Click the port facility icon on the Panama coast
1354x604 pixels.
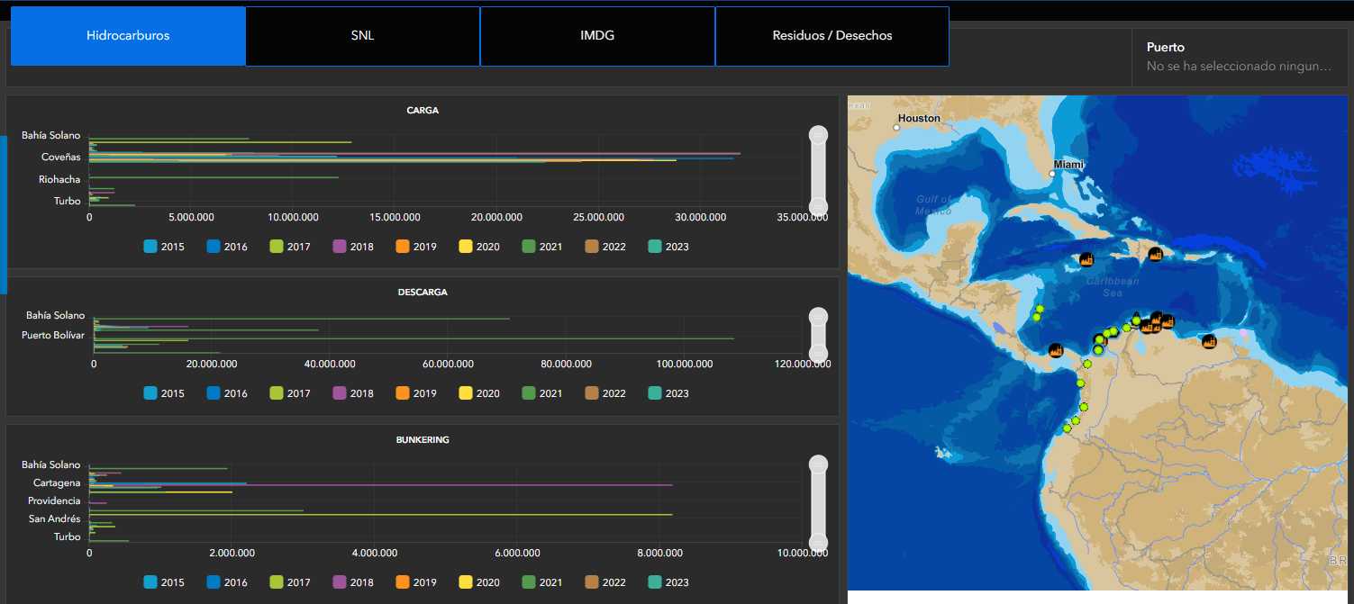tap(1056, 350)
